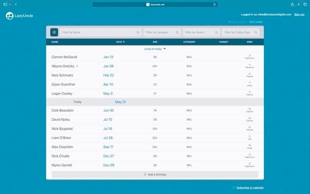
Task: Open Conner McDavid's Jan 13 date
Action: pyautogui.click(x=108, y=57)
